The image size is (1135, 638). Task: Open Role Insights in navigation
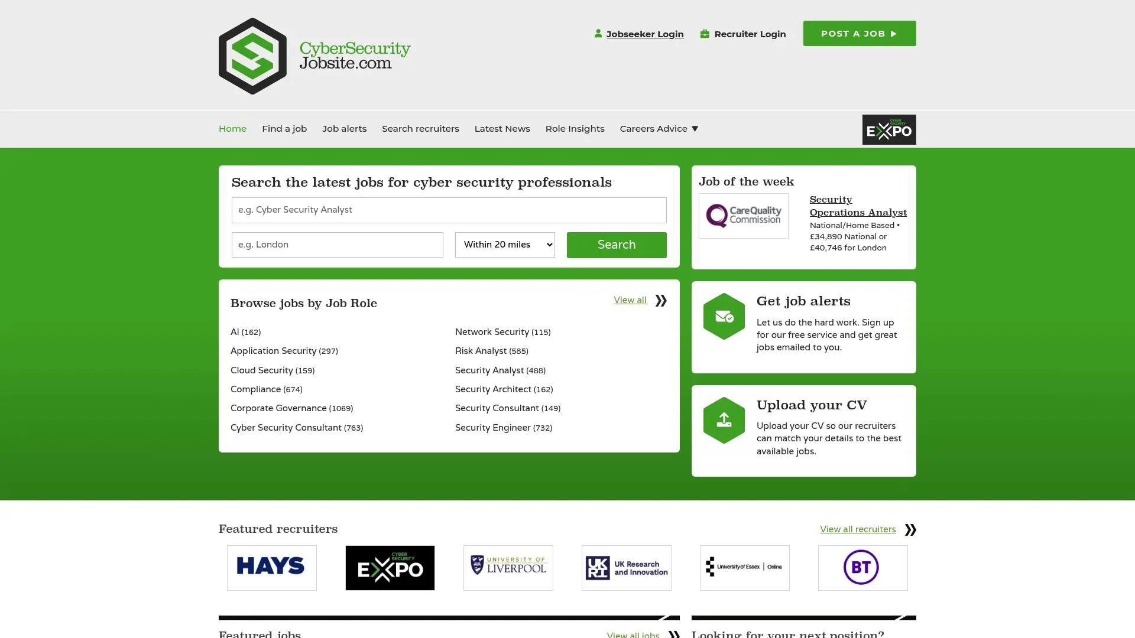(x=575, y=129)
